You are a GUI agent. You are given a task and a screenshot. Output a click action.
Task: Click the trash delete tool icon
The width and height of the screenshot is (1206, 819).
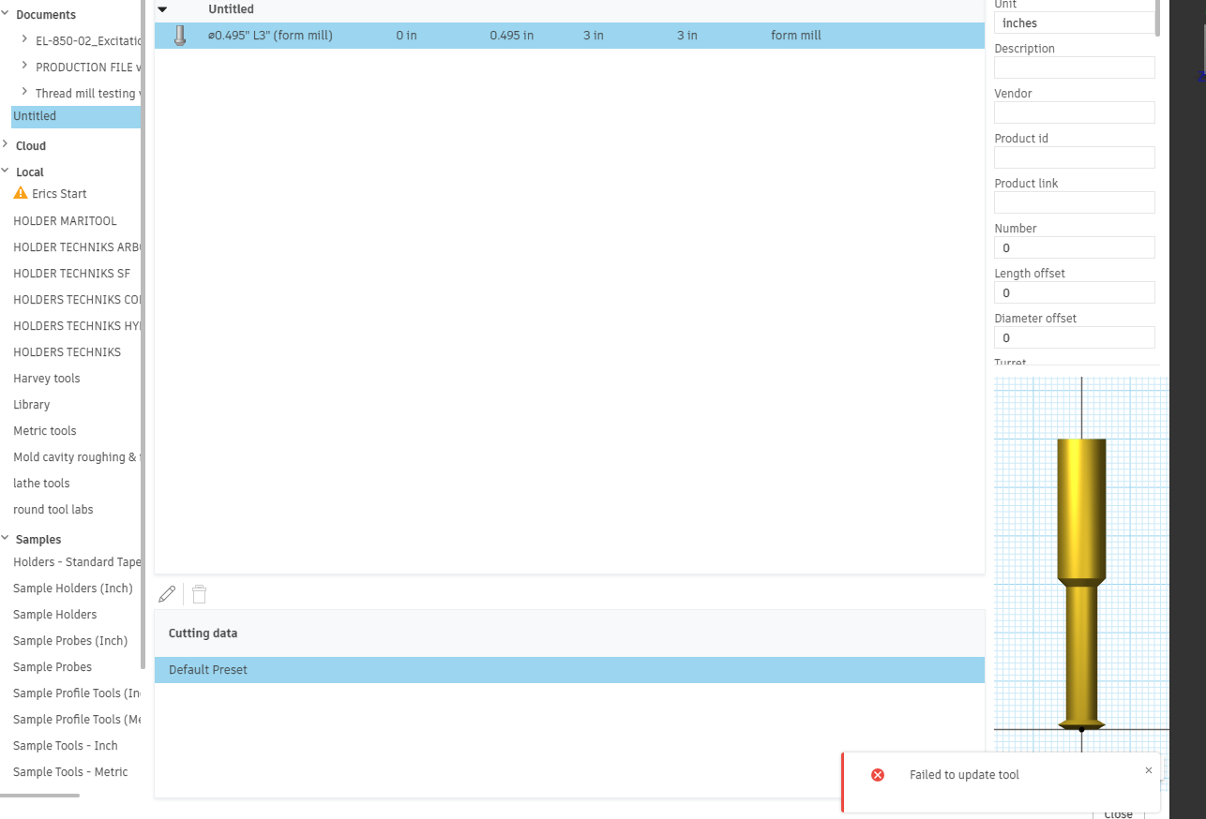(x=199, y=594)
